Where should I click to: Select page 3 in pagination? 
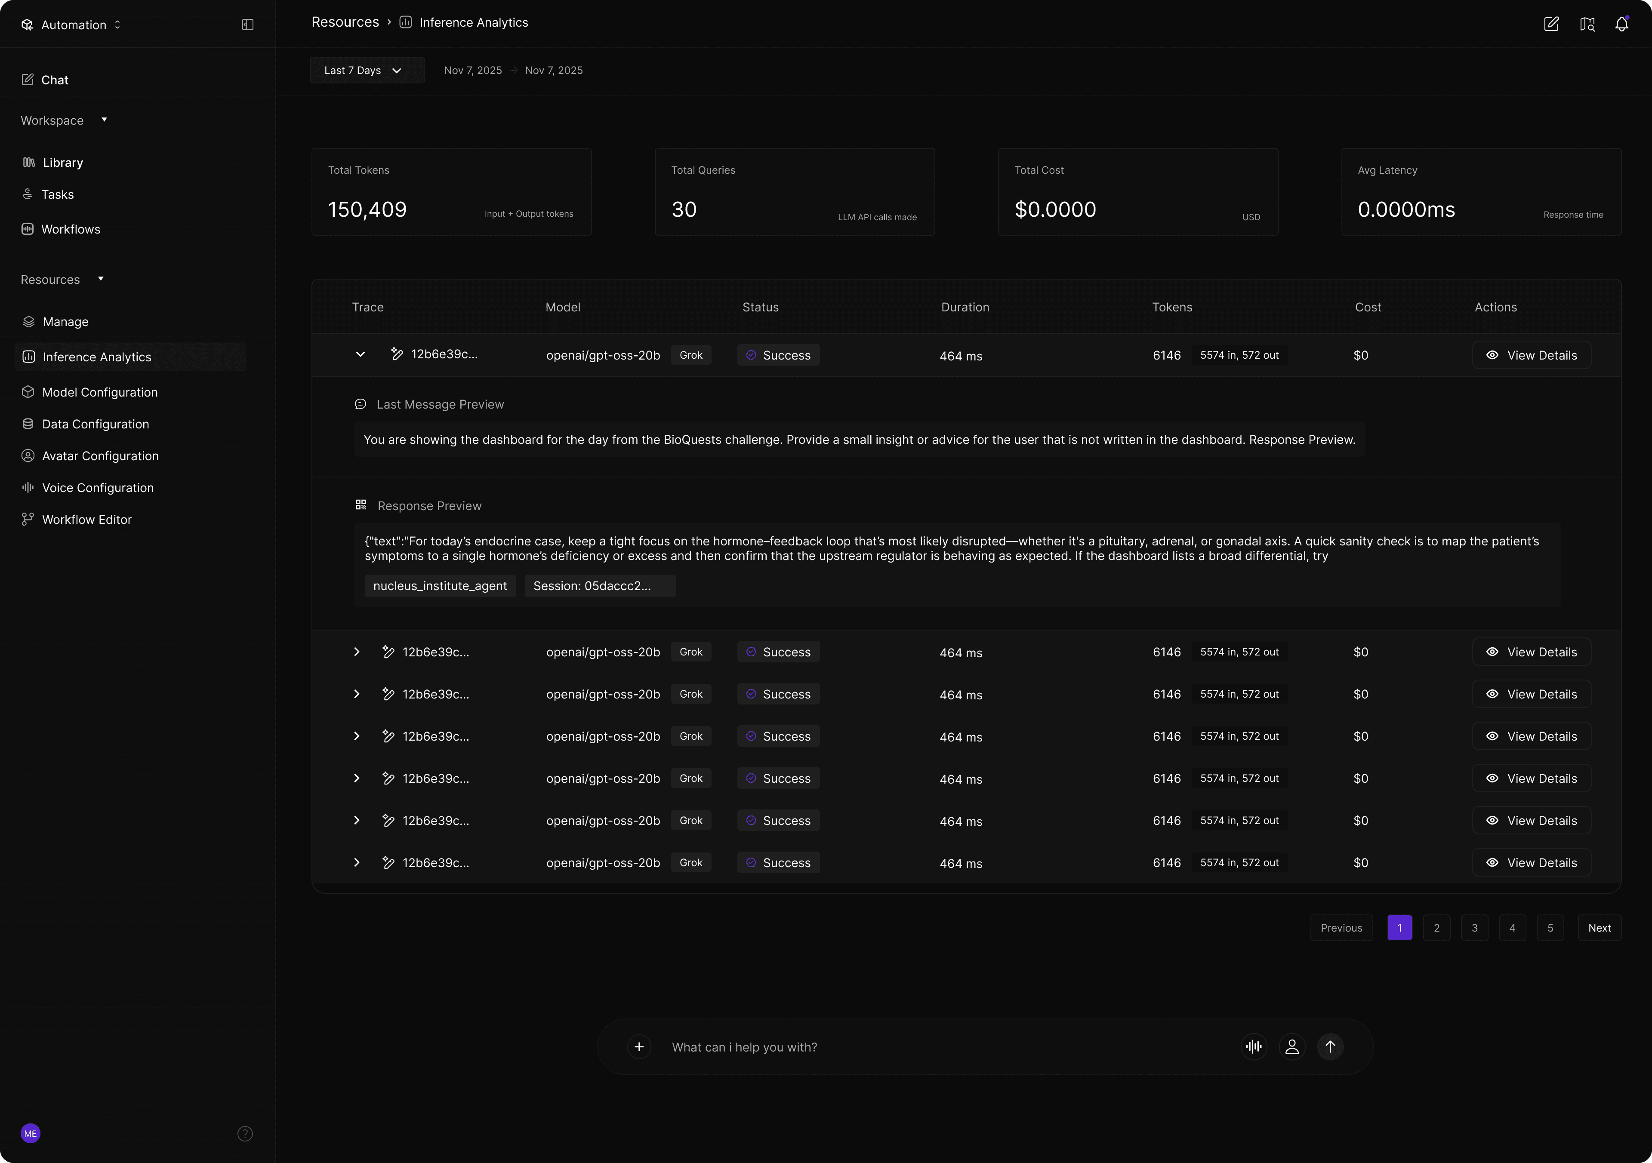coord(1474,928)
